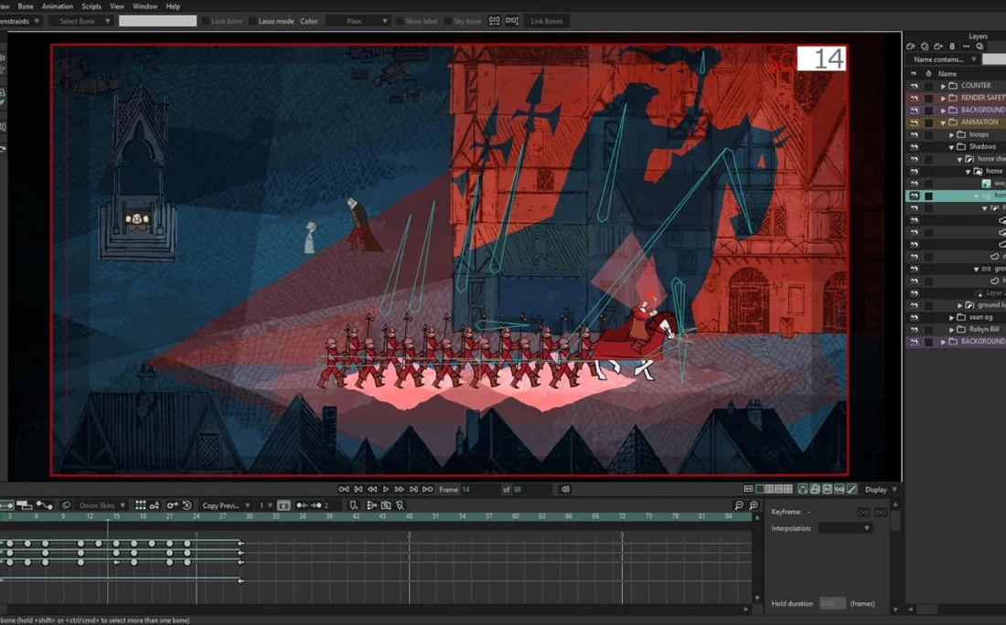Hide the COUNTER layer with its eye icon
This screenshot has height=625, width=1006.
[x=914, y=86]
